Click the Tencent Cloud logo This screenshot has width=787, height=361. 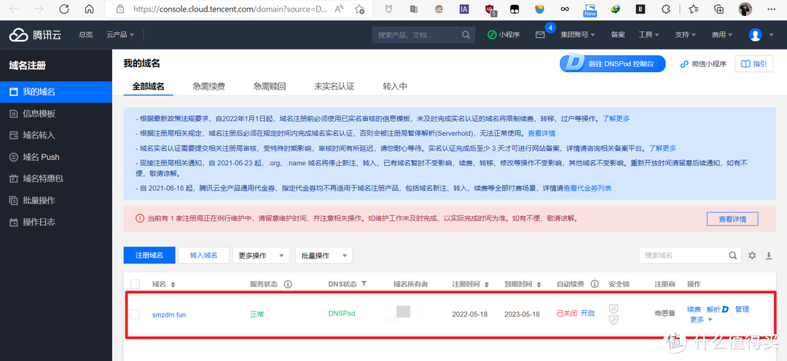click(x=35, y=35)
